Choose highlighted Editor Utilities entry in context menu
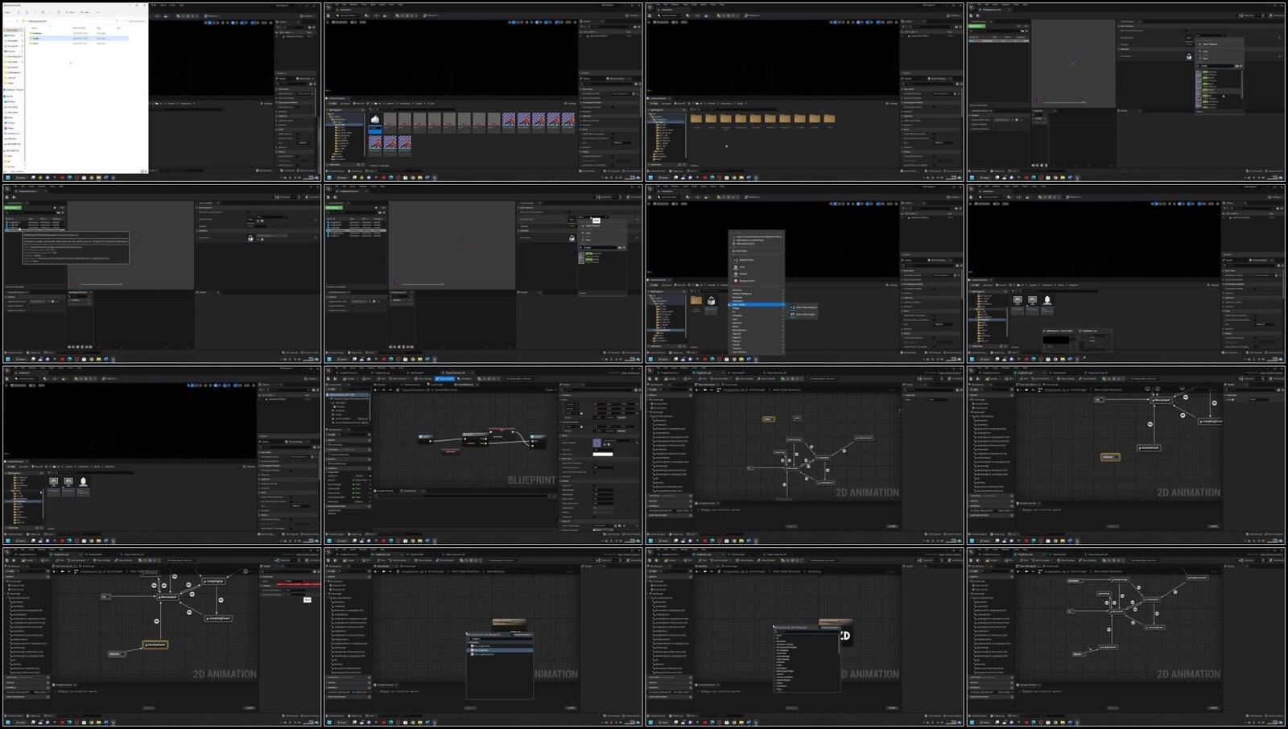Screen dimensions: 1288x729 pyautogui.click(x=757, y=304)
